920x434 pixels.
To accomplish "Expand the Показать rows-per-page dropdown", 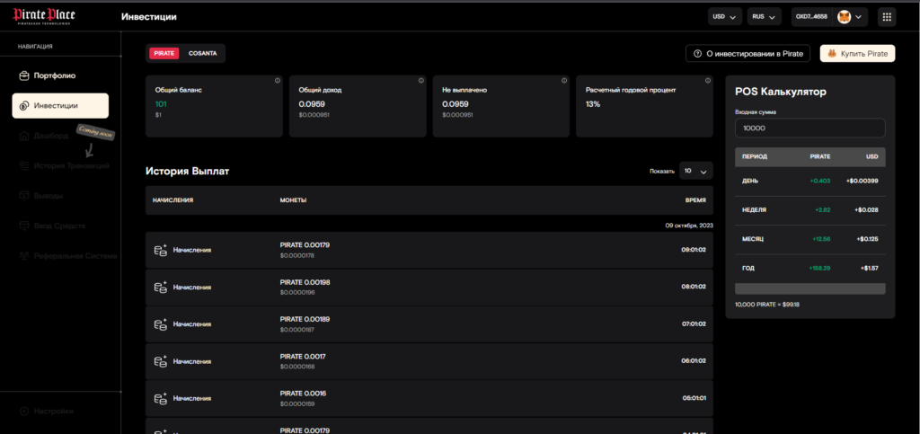I will (694, 171).
